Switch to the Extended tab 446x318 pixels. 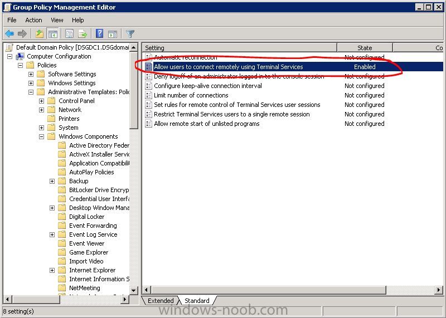point(161,300)
